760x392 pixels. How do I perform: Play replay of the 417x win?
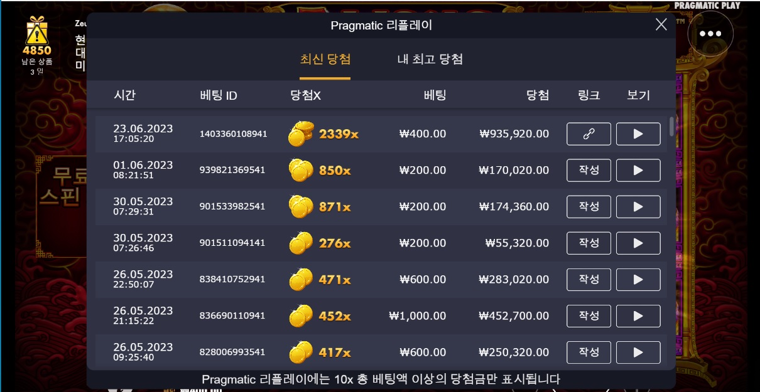[638, 352]
